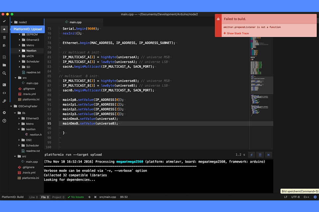
Task: Expand the Nextion folder under node2
Action: click(x=19, y=51)
